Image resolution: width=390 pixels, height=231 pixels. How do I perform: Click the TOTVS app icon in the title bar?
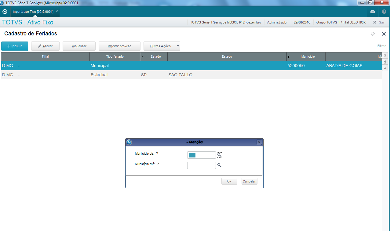click(x=2, y=2)
